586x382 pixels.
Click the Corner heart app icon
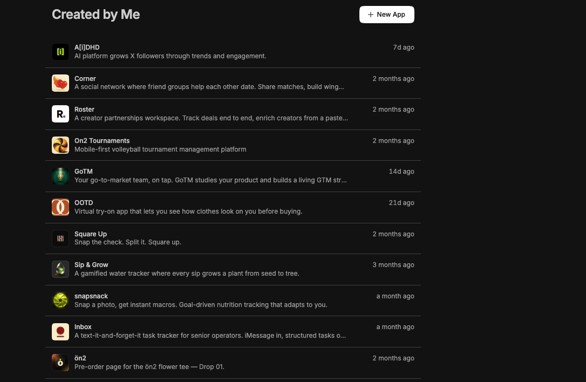tap(60, 83)
